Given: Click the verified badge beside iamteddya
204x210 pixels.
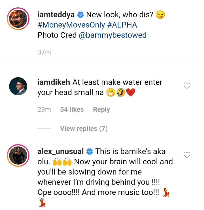Looking at the screenshot, I should point(80,15).
